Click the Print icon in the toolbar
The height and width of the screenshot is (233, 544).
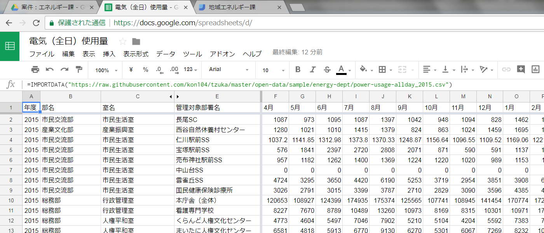tap(35, 70)
